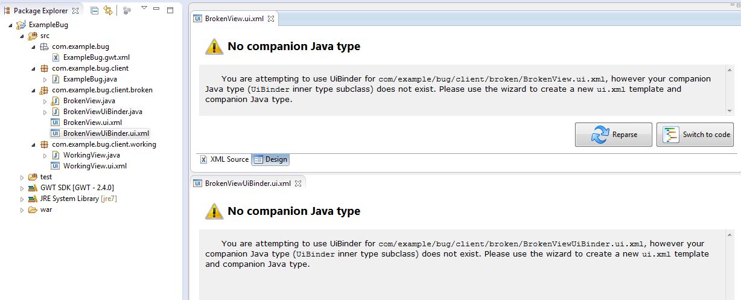
Task: Expand the ExampleBug.java node
Action: [45, 80]
